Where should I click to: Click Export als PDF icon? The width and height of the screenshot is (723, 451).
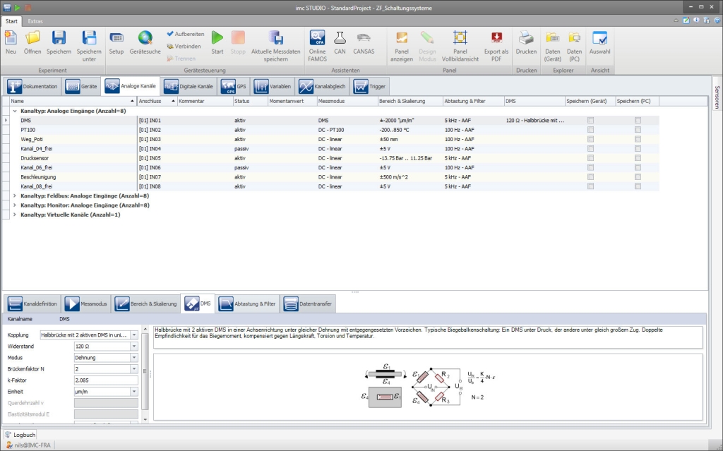(496, 38)
